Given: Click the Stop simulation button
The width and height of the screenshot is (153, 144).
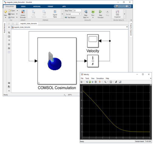Looking at the screenshot, I should click(107, 12).
